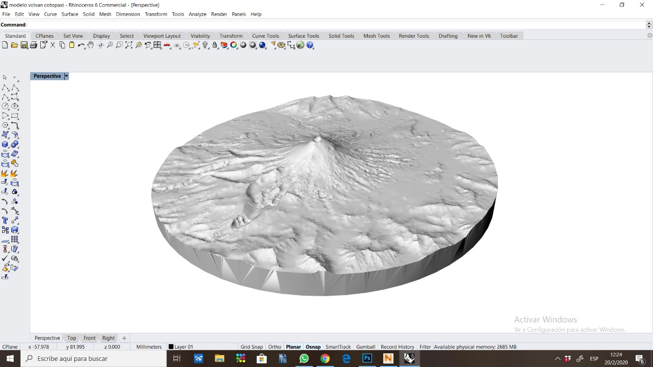Switch to the Display toolbar tab

click(102, 36)
